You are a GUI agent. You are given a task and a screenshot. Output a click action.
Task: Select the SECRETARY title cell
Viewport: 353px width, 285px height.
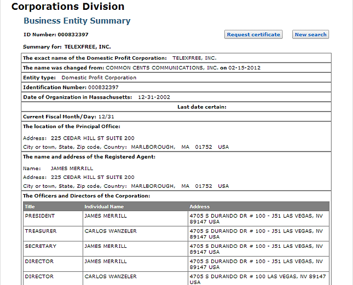pyautogui.click(x=53, y=249)
